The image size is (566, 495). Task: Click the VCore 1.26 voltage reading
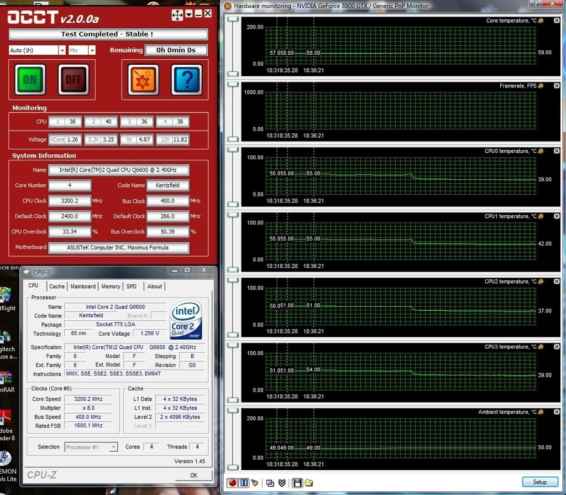pyautogui.click(x=65, y=139)
